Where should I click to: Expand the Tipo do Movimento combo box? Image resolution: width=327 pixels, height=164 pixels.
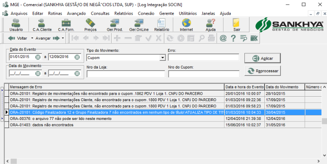coord(162,58)
